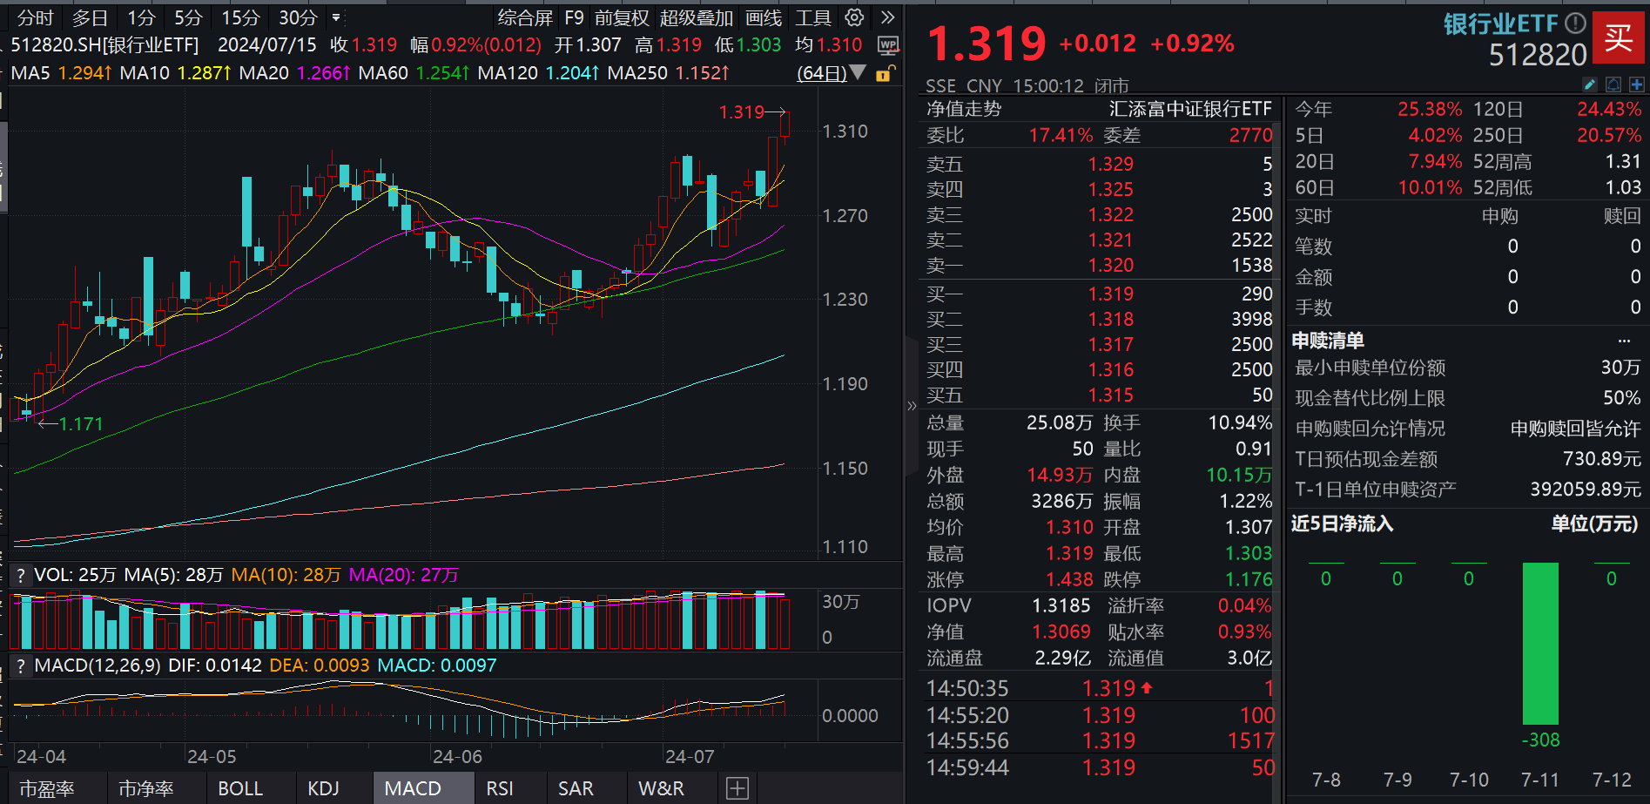The image size is (1650, 804).
Task: Click the 净值走势 link
Action: (x=964, y=109)
